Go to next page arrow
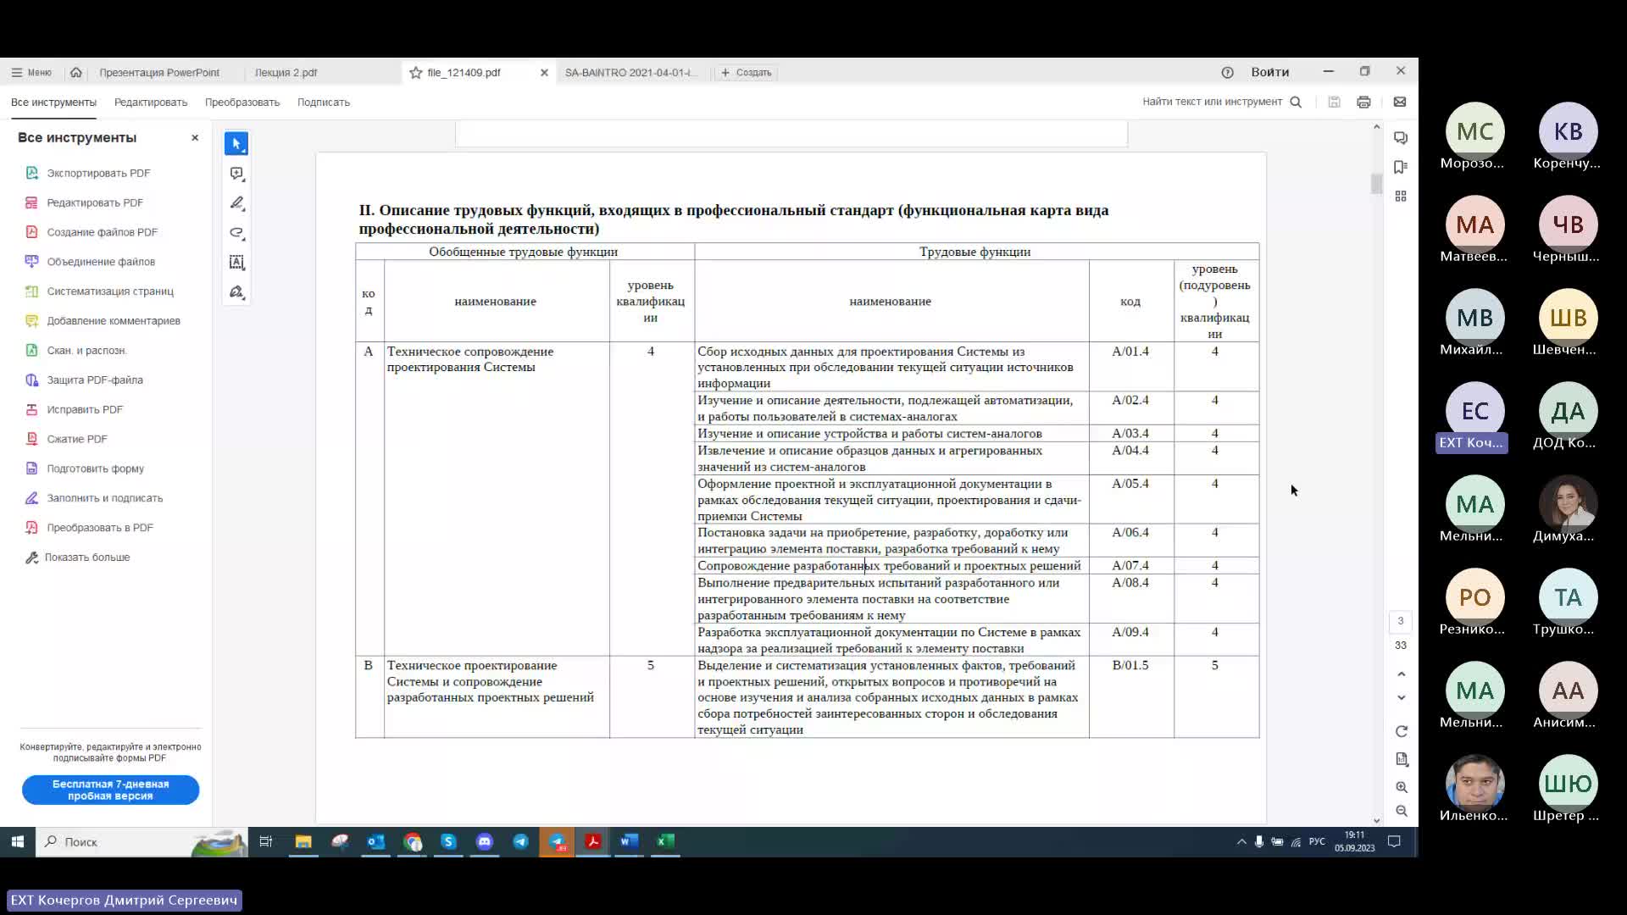Screen dimensions: 1627x915 (x=1402, y=697)
